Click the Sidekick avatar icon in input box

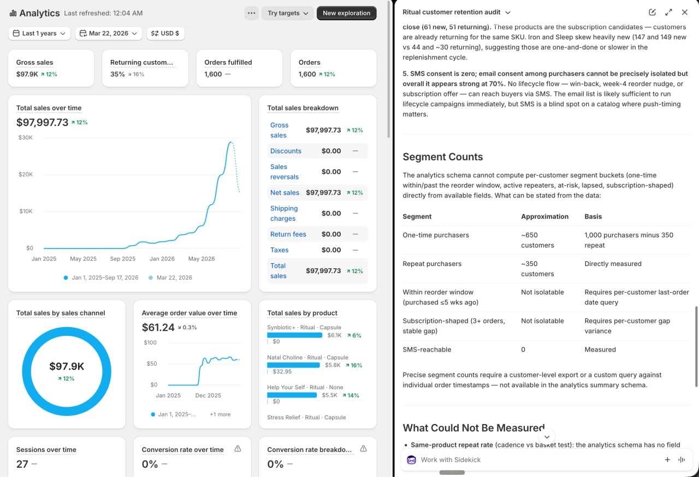point(412,460)
